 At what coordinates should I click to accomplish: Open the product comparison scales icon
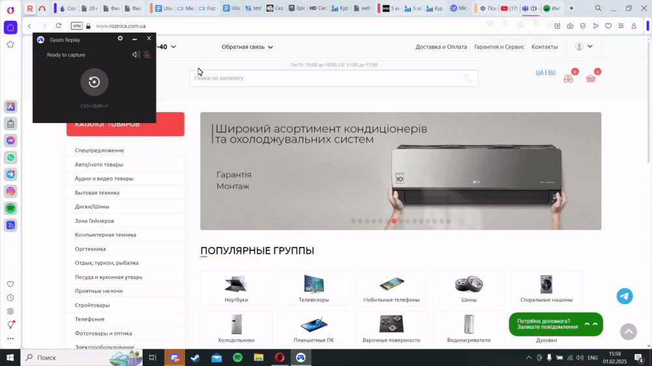(x=569, y=79)
